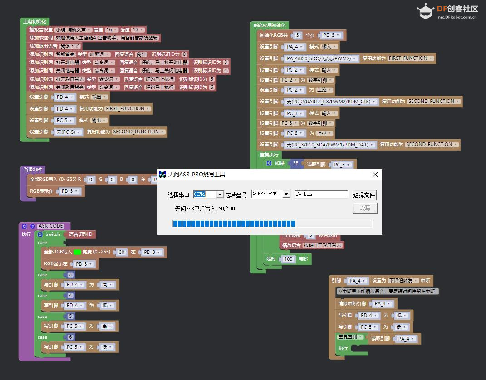This screenshot has width=486, height=380.
Task: Click the gear icon on the 如果 block
Action: pos(269,163)
